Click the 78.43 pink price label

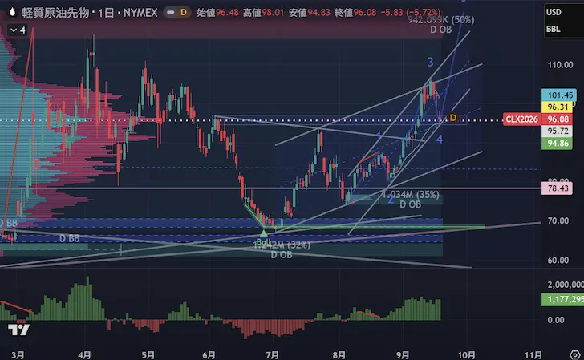[557, 188]
